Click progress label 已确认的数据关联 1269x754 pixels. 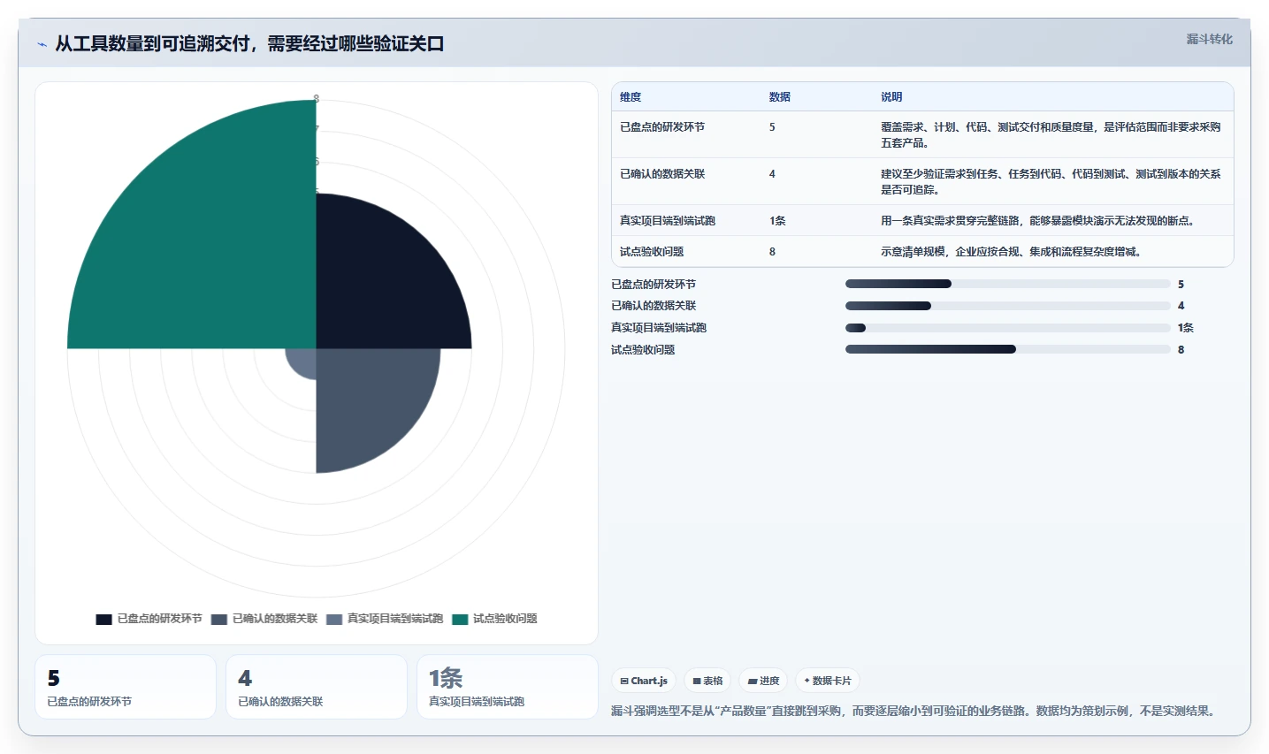point(654,306)
